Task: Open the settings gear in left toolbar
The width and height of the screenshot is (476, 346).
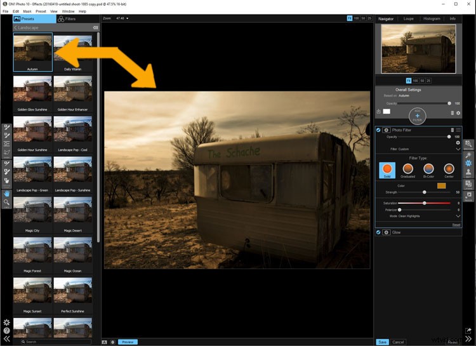Action: point(6,323)
